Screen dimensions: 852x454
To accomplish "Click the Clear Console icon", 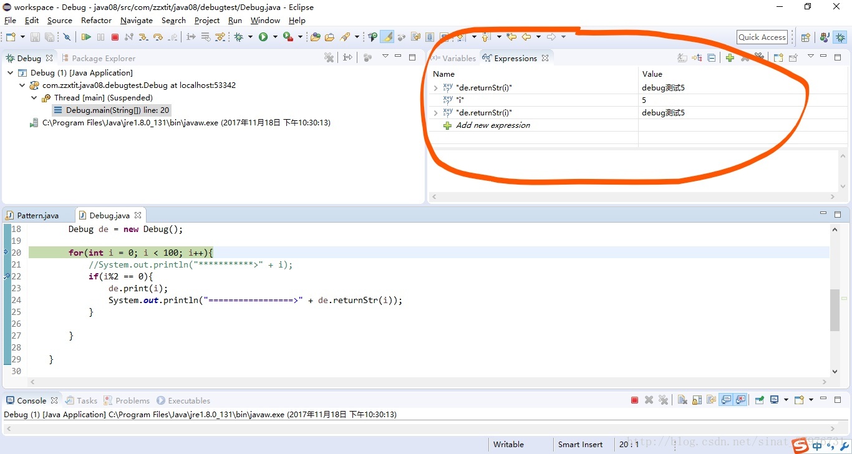I will click(x=682, y=400).
